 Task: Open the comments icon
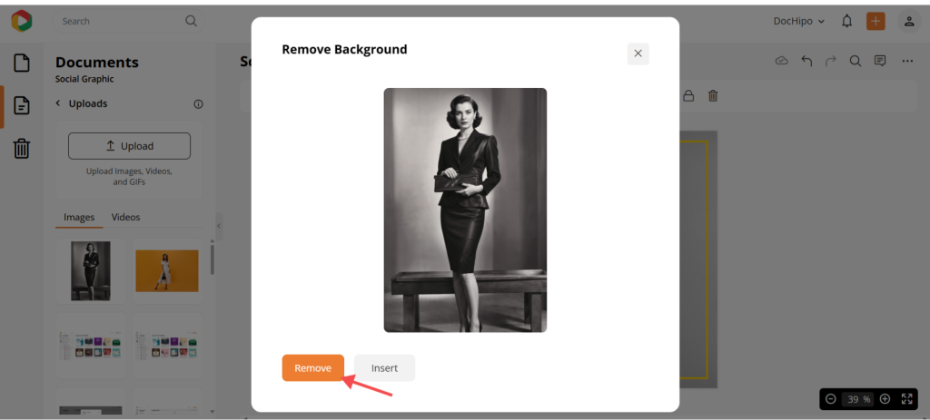[x=879, y=61]
